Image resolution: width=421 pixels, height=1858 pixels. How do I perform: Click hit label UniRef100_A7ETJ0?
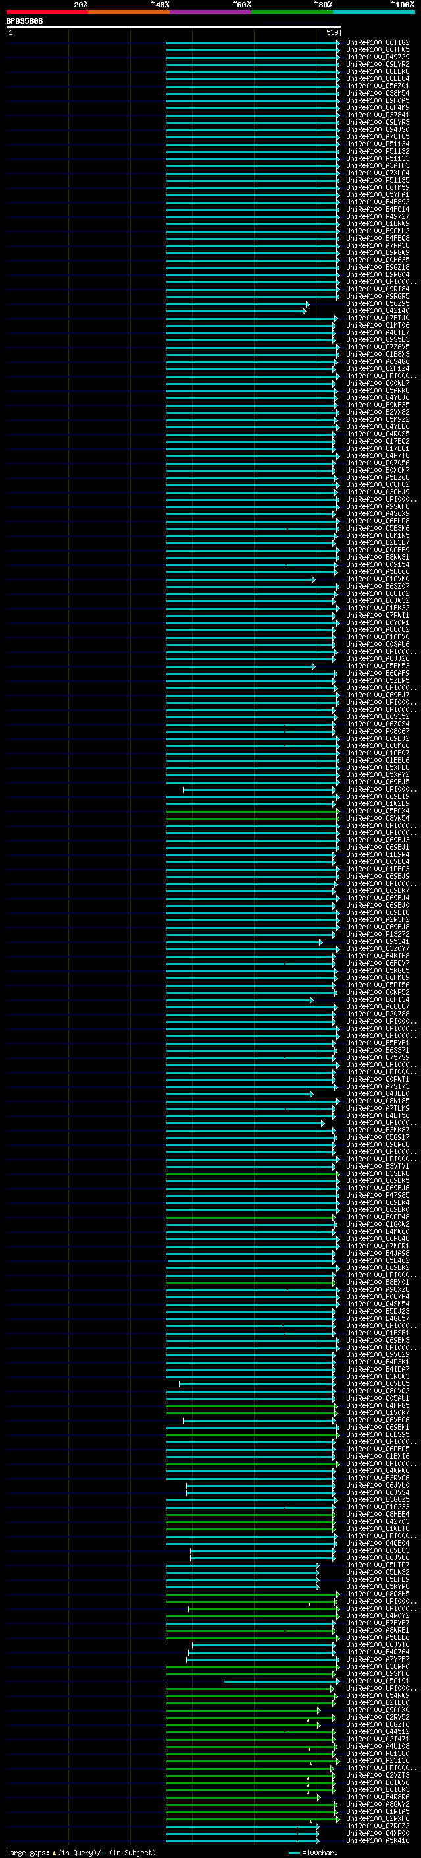pos(378,318)
